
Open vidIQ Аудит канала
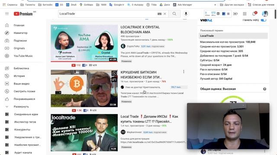tap(23, 152)
